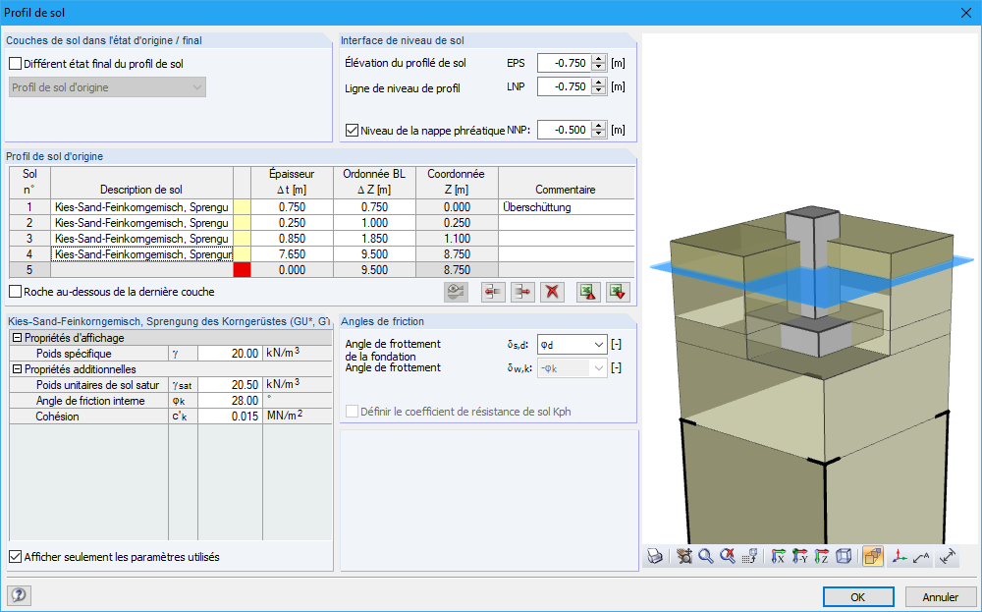Increase NNP groundwater level with spinner

tap(599, 126)
